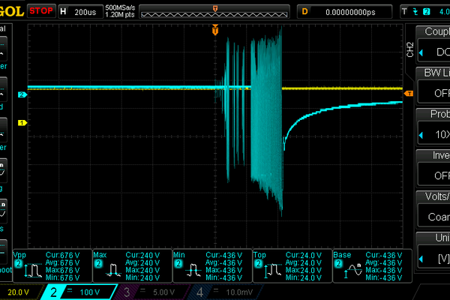Click the cyan channel 2 trigger source badge
450x300 pixels.
click(427, 11)
